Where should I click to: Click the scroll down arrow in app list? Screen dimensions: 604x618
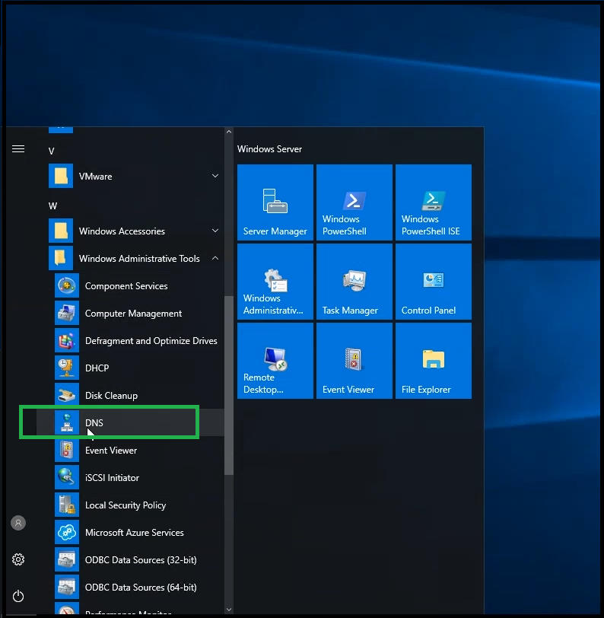coord(228,610)
